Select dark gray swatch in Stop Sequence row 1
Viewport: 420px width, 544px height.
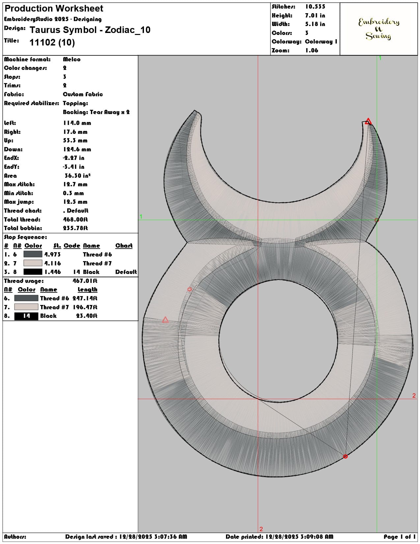coord(33,254)
